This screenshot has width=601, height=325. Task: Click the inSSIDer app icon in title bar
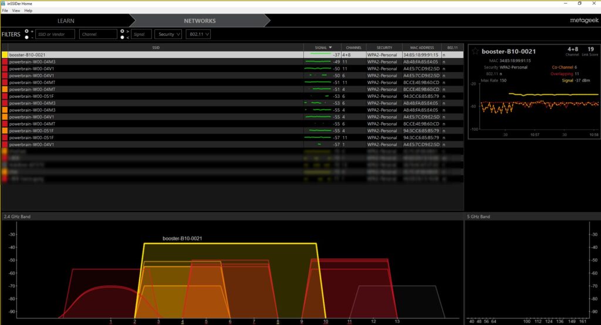click(x=3, y=4)
